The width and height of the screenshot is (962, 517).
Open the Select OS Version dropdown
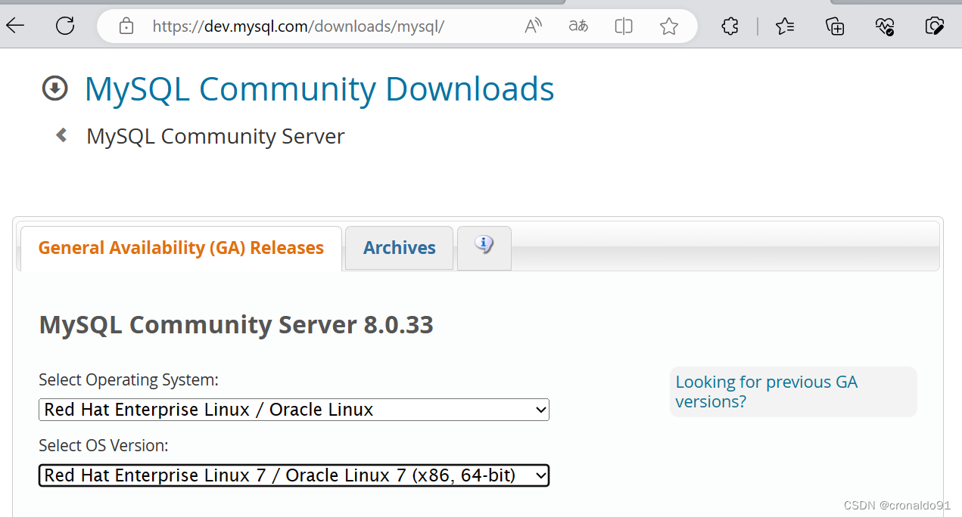(x=294, y=475)
